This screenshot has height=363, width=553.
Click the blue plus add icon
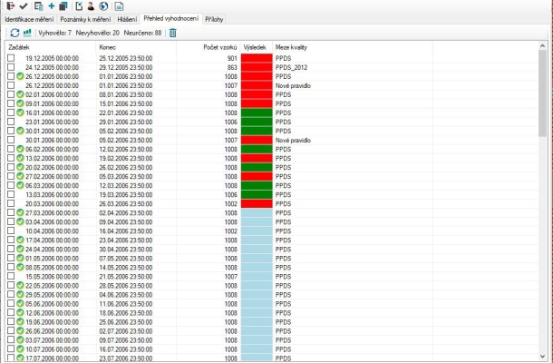[x=51, y=5]
